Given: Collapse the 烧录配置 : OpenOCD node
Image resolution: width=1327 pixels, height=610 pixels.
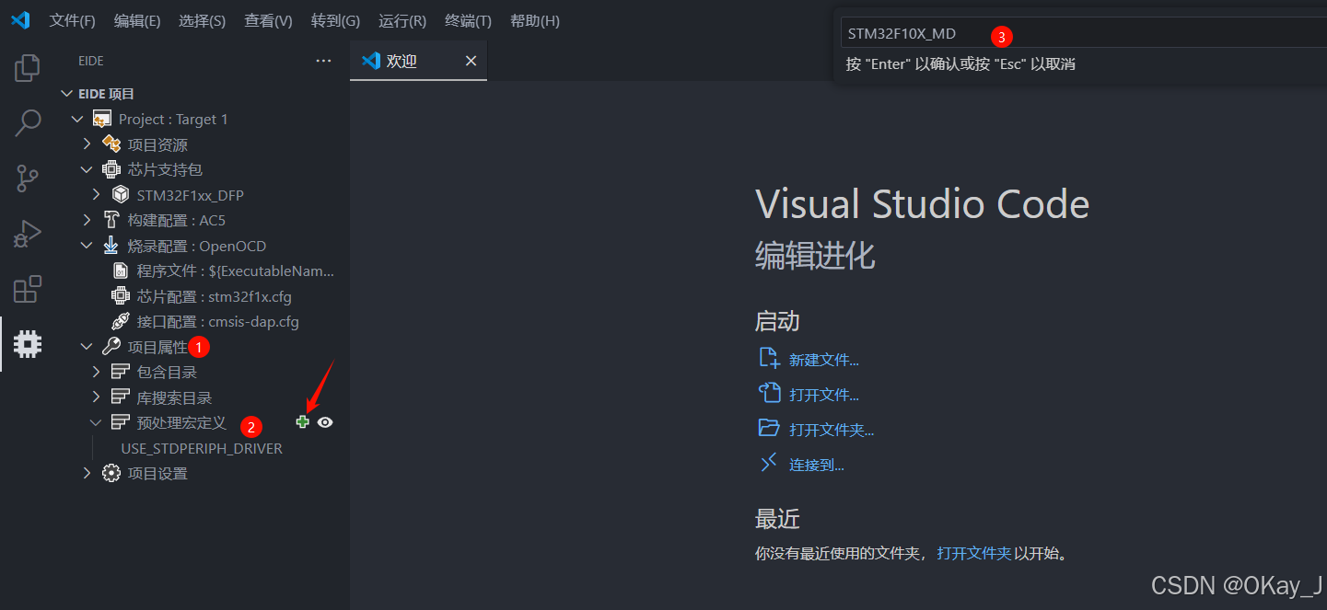Looking at the screenshot, I should pos(87,246).
